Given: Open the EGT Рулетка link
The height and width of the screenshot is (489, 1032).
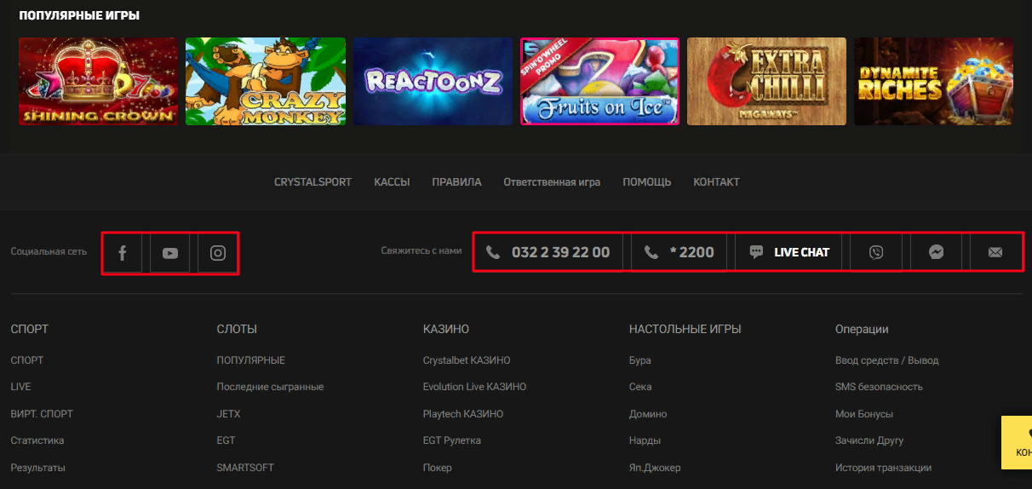Looking at the screenshot, I should click(x=452, y=440).
